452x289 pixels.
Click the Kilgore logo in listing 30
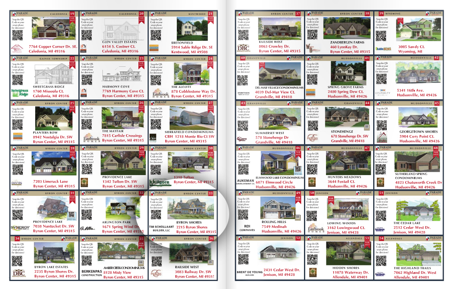pyautogui.click(x=160, y=183)
